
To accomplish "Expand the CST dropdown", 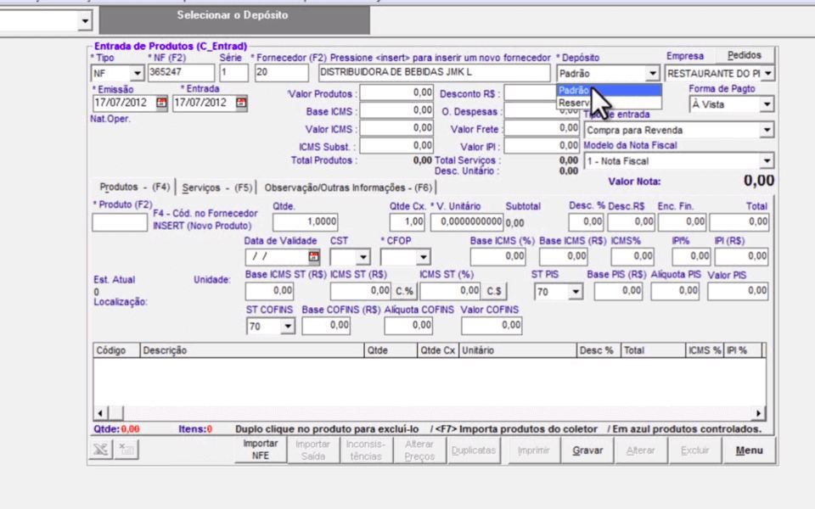I will [x=363, y=256].
